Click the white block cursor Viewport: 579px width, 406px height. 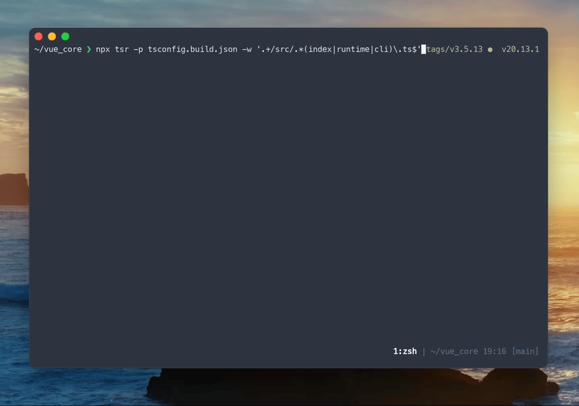[x=423, y=49]
